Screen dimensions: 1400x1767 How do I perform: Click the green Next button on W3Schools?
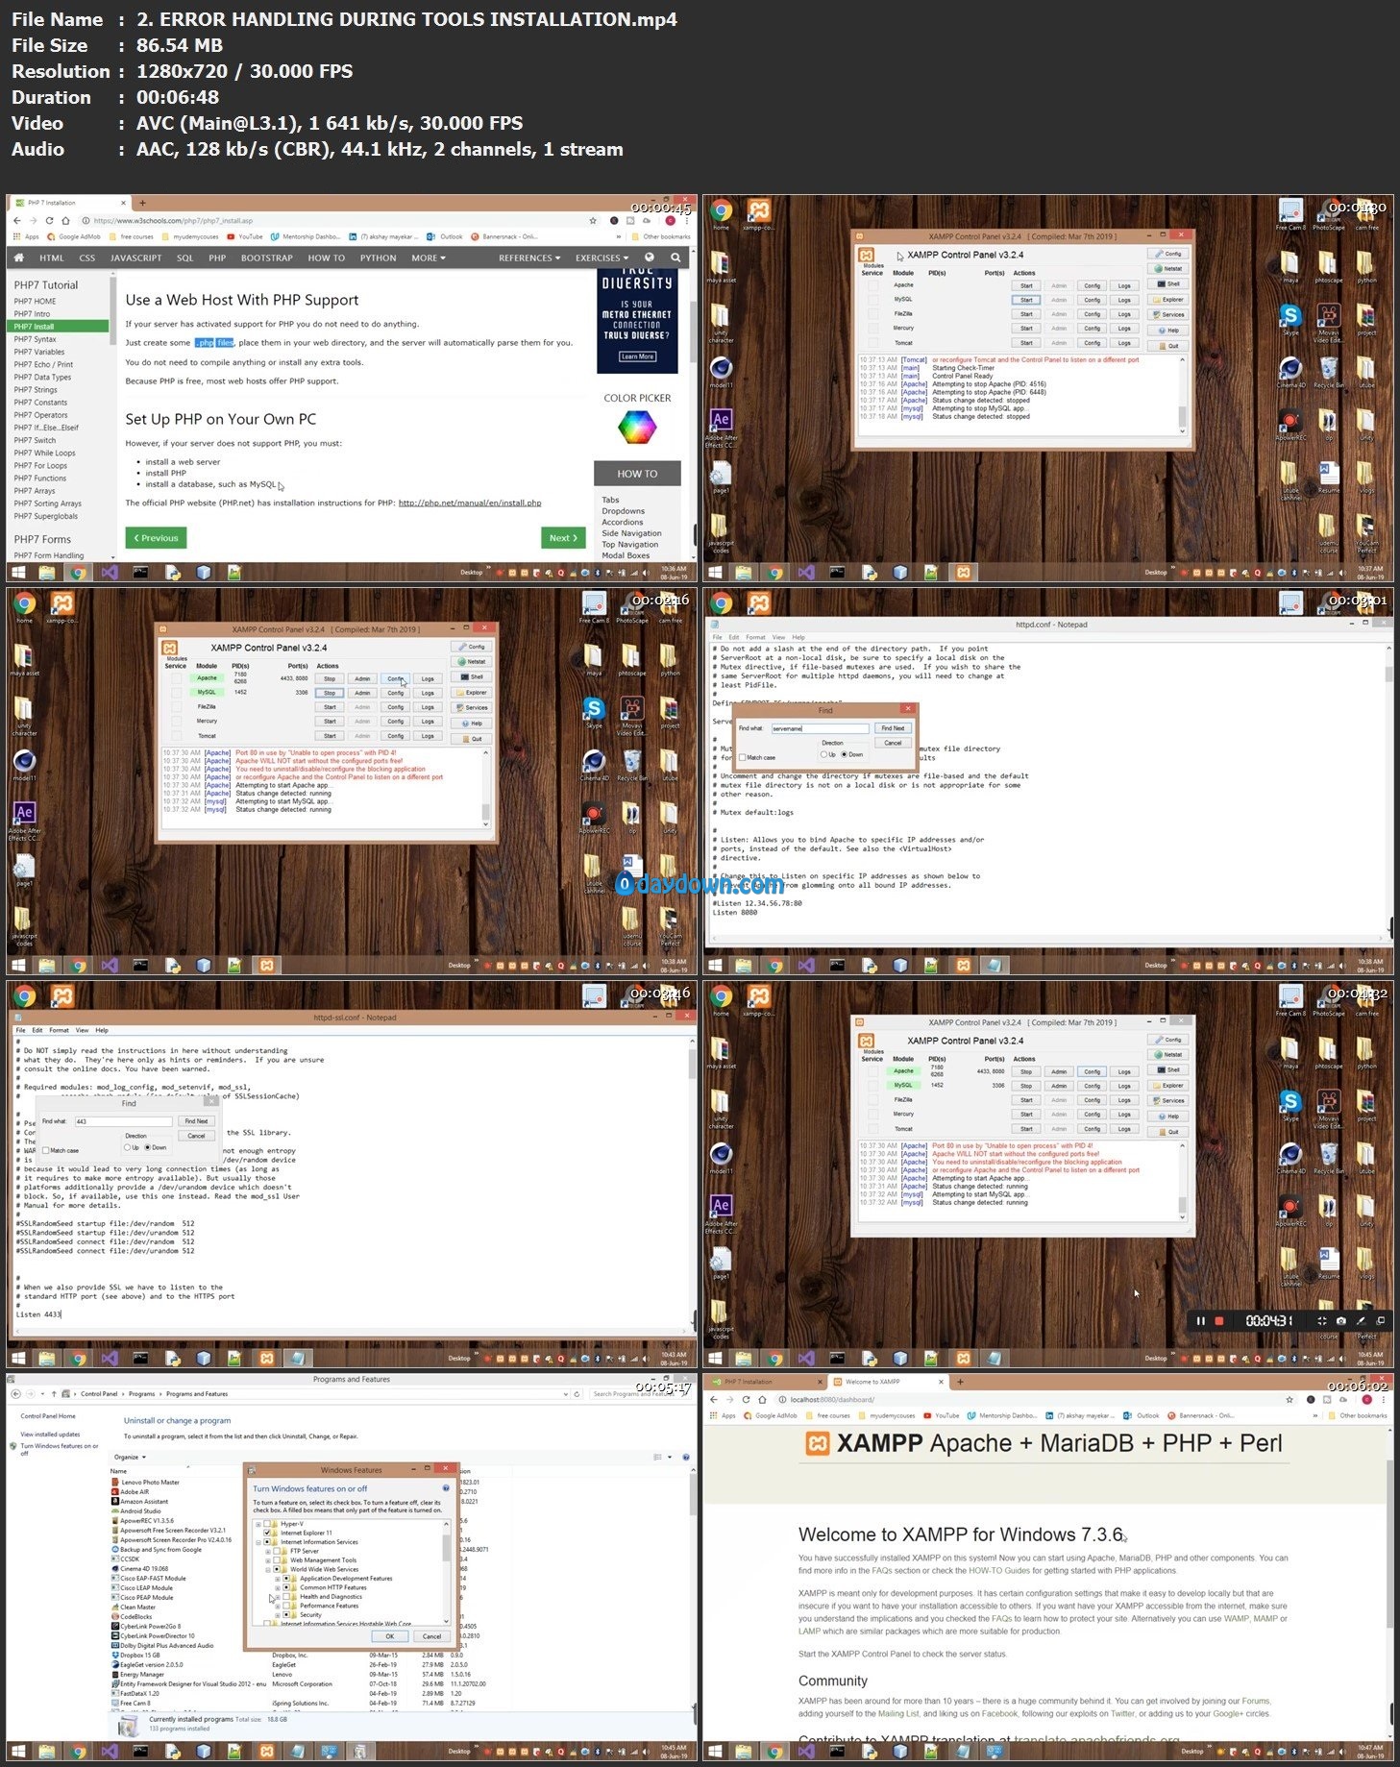pos(564,538)
